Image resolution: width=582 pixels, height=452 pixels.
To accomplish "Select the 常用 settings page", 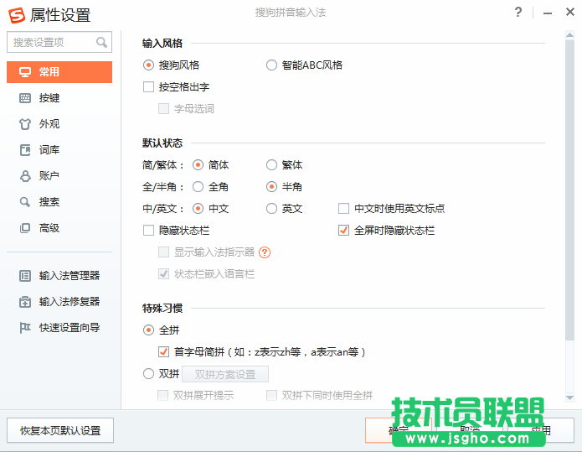I will (59, 72).
